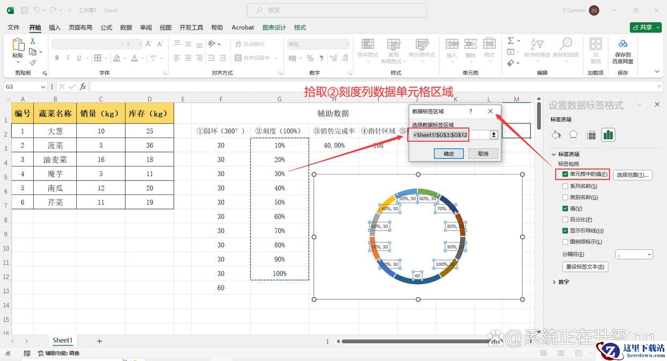This screenshot has width=667, height=361.
Task: Click 确定 in the data label dialog
Action: [x=448, y=154]
